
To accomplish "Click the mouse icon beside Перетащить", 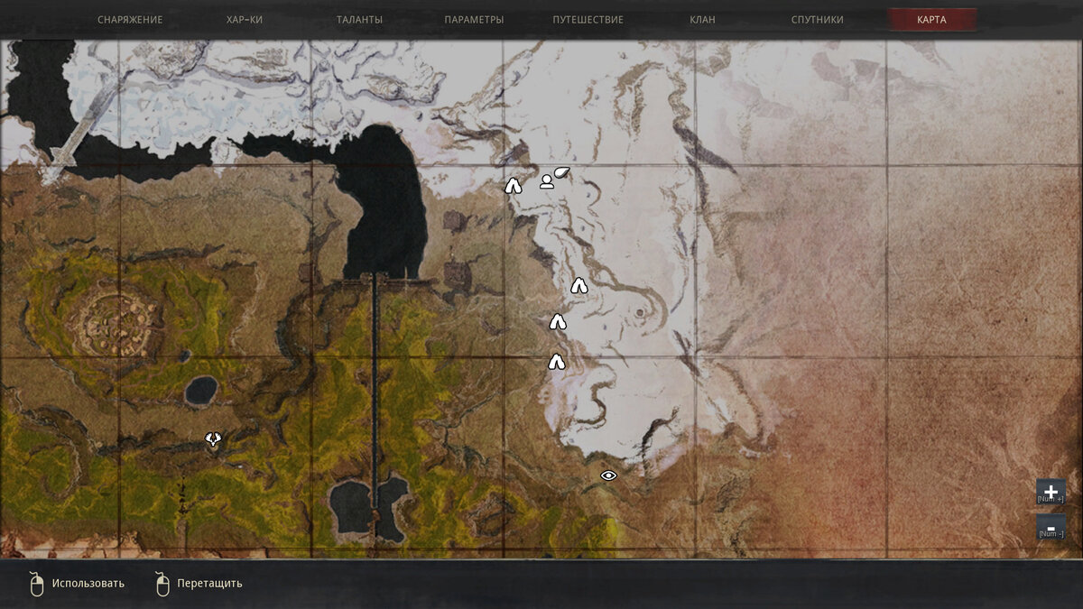I will coord(162,584).
